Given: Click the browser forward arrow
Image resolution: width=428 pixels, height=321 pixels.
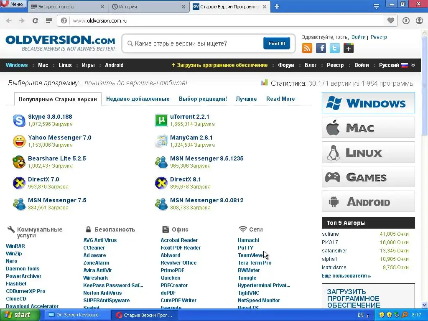Looking at the screenshot, I should (x=22, y=21).
